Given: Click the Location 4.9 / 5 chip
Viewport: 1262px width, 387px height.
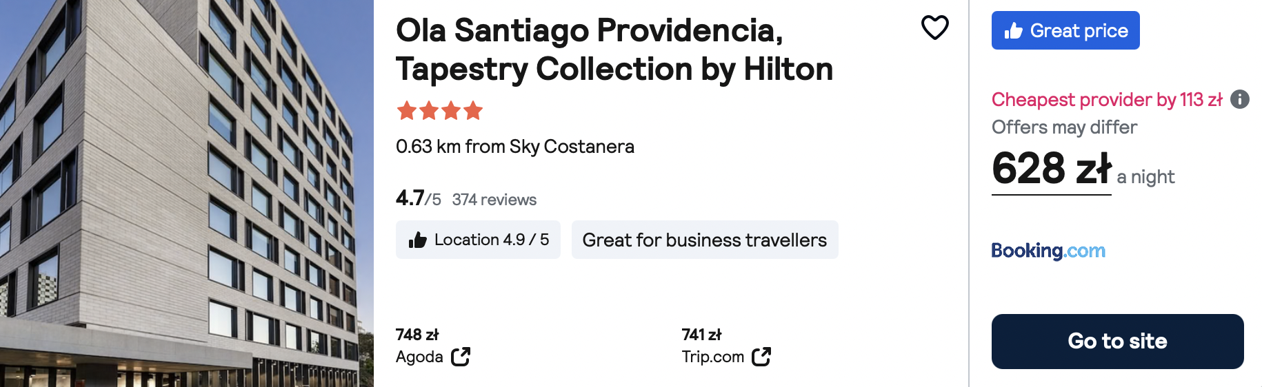Looking at the screenshot, I should pos(478,240).
